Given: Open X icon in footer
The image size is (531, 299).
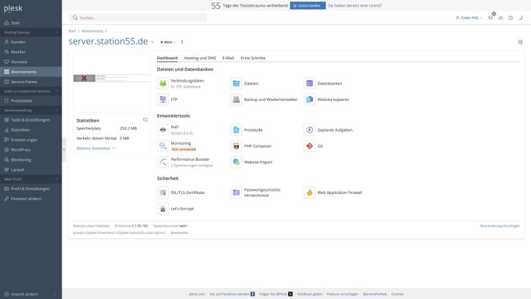Looking at the screenshot, I should (x=290, y=294).
